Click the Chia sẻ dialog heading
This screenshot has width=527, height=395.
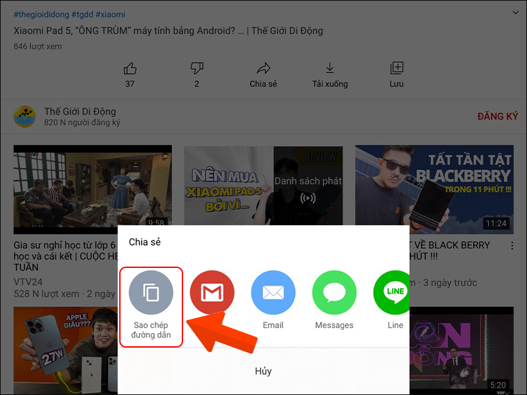[x=145, y=242]
